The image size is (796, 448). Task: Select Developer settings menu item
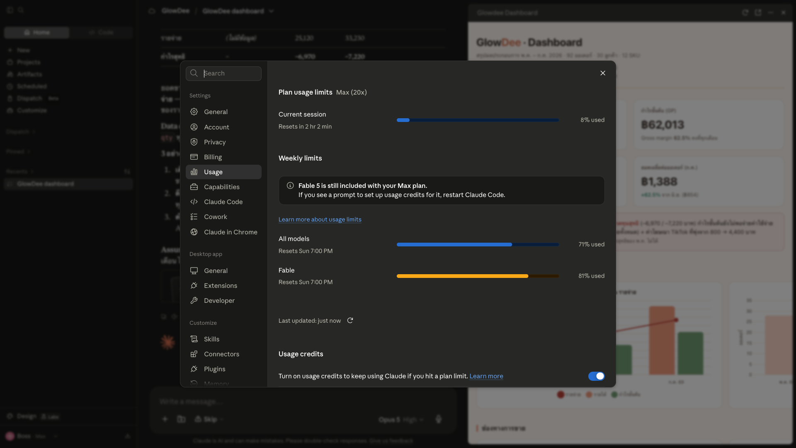(223, 300)
